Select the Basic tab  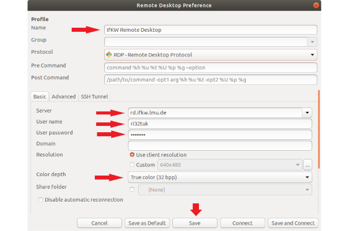point(39,96)
